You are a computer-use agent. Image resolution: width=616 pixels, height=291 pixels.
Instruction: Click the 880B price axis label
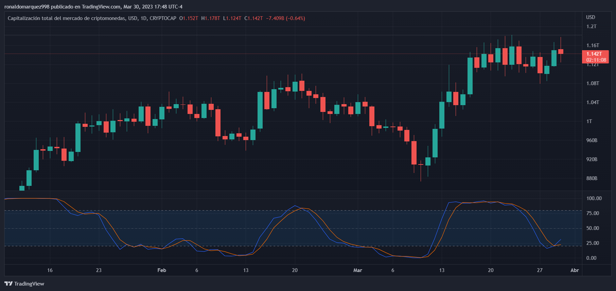[x=592, y=178]
